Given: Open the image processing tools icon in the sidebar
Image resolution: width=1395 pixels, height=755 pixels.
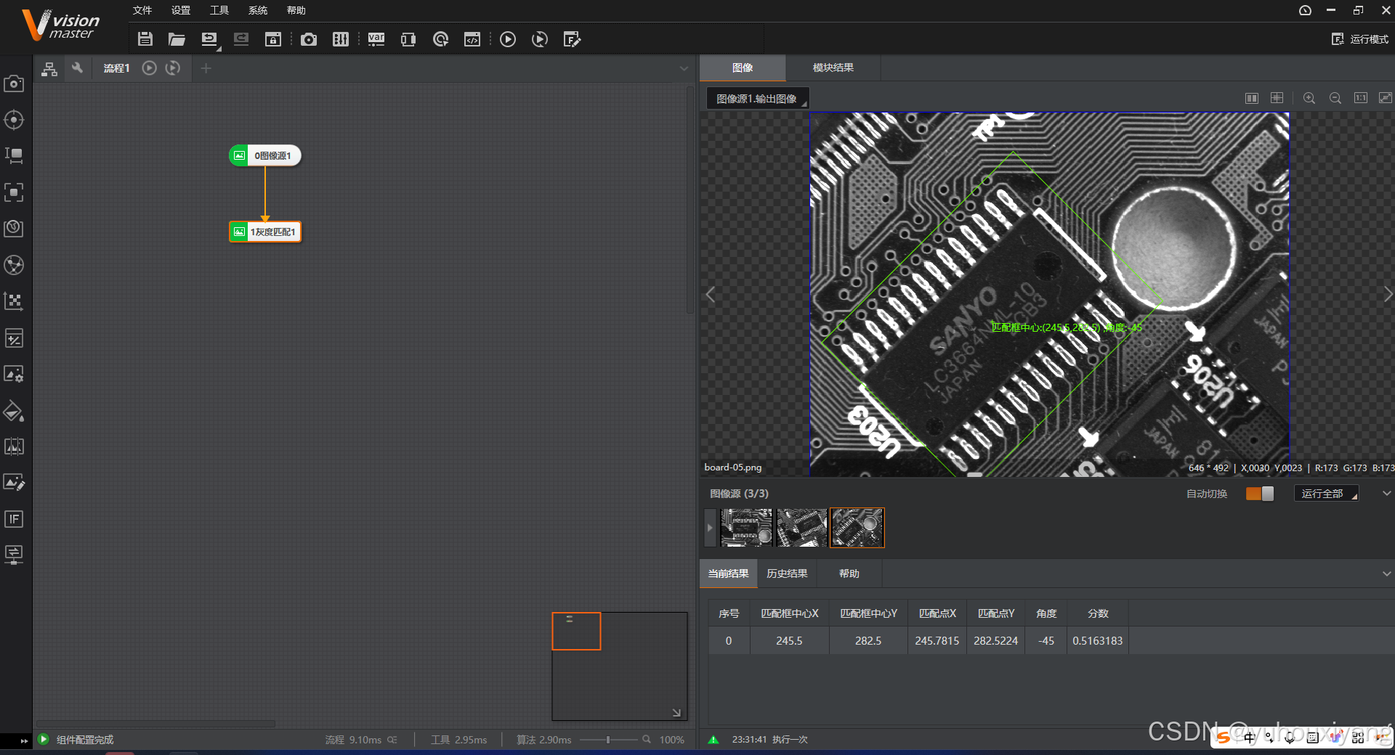Looking at the screenshot, I should click(x=14, y=374).
